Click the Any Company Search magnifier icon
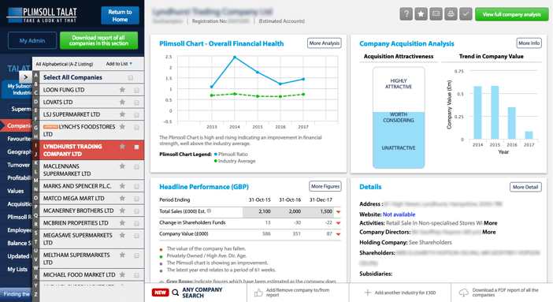This screenshot has height=302, width=553. 176,293
